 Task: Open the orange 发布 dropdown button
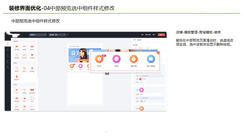(161, 35)
